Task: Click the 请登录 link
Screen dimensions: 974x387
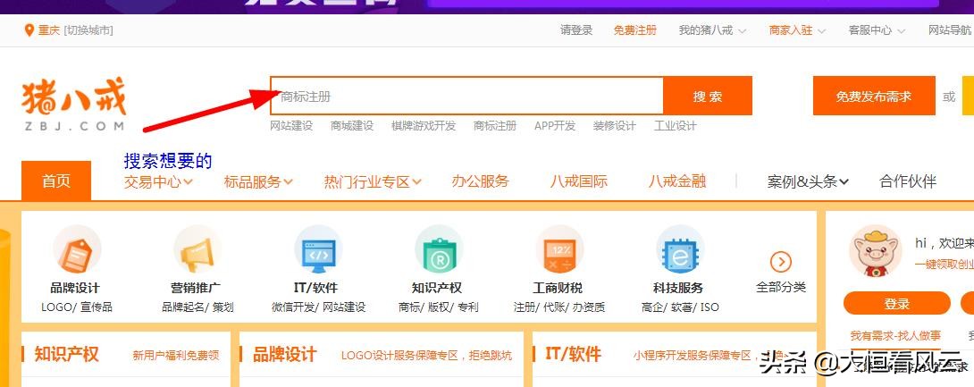Action: click(x=576, y=29)
